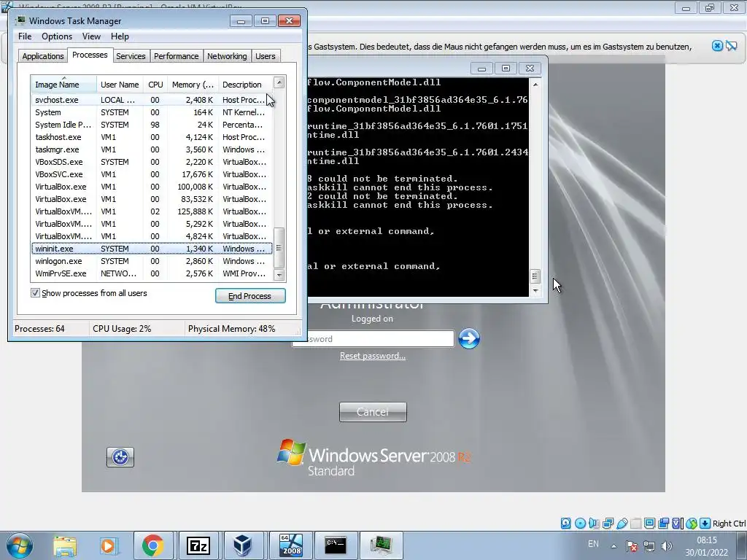Open the Help menu in Task Manager
747x560 pixels.
point(120,36)
